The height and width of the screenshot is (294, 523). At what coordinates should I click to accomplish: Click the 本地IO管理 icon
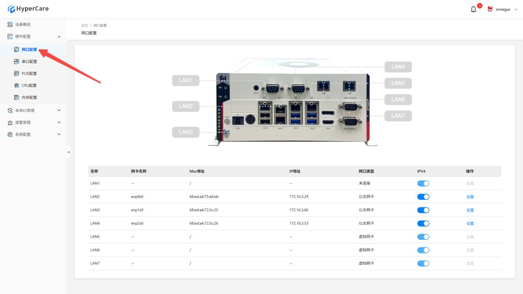point(10,111)
